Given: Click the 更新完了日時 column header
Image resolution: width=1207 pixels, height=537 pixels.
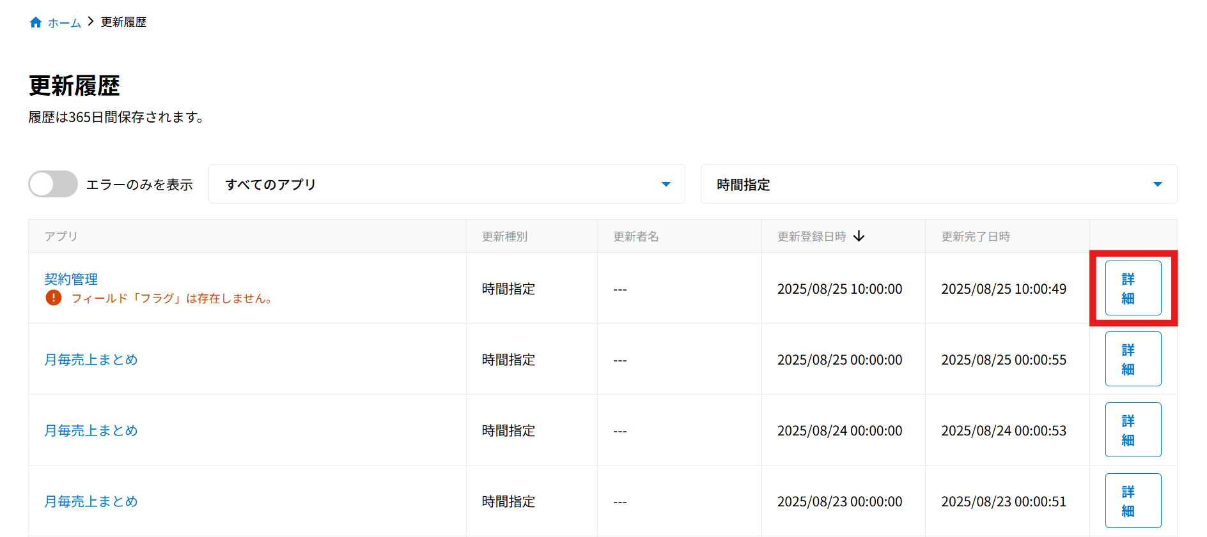Looking at the screenshot, I should pos(976,236).
